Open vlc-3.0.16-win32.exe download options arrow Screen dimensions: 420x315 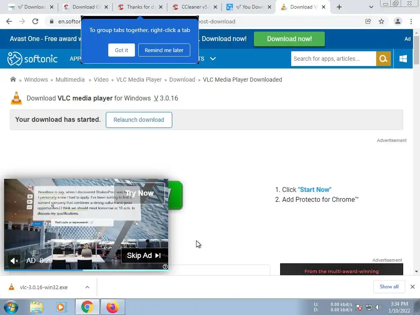click(87, 287)
